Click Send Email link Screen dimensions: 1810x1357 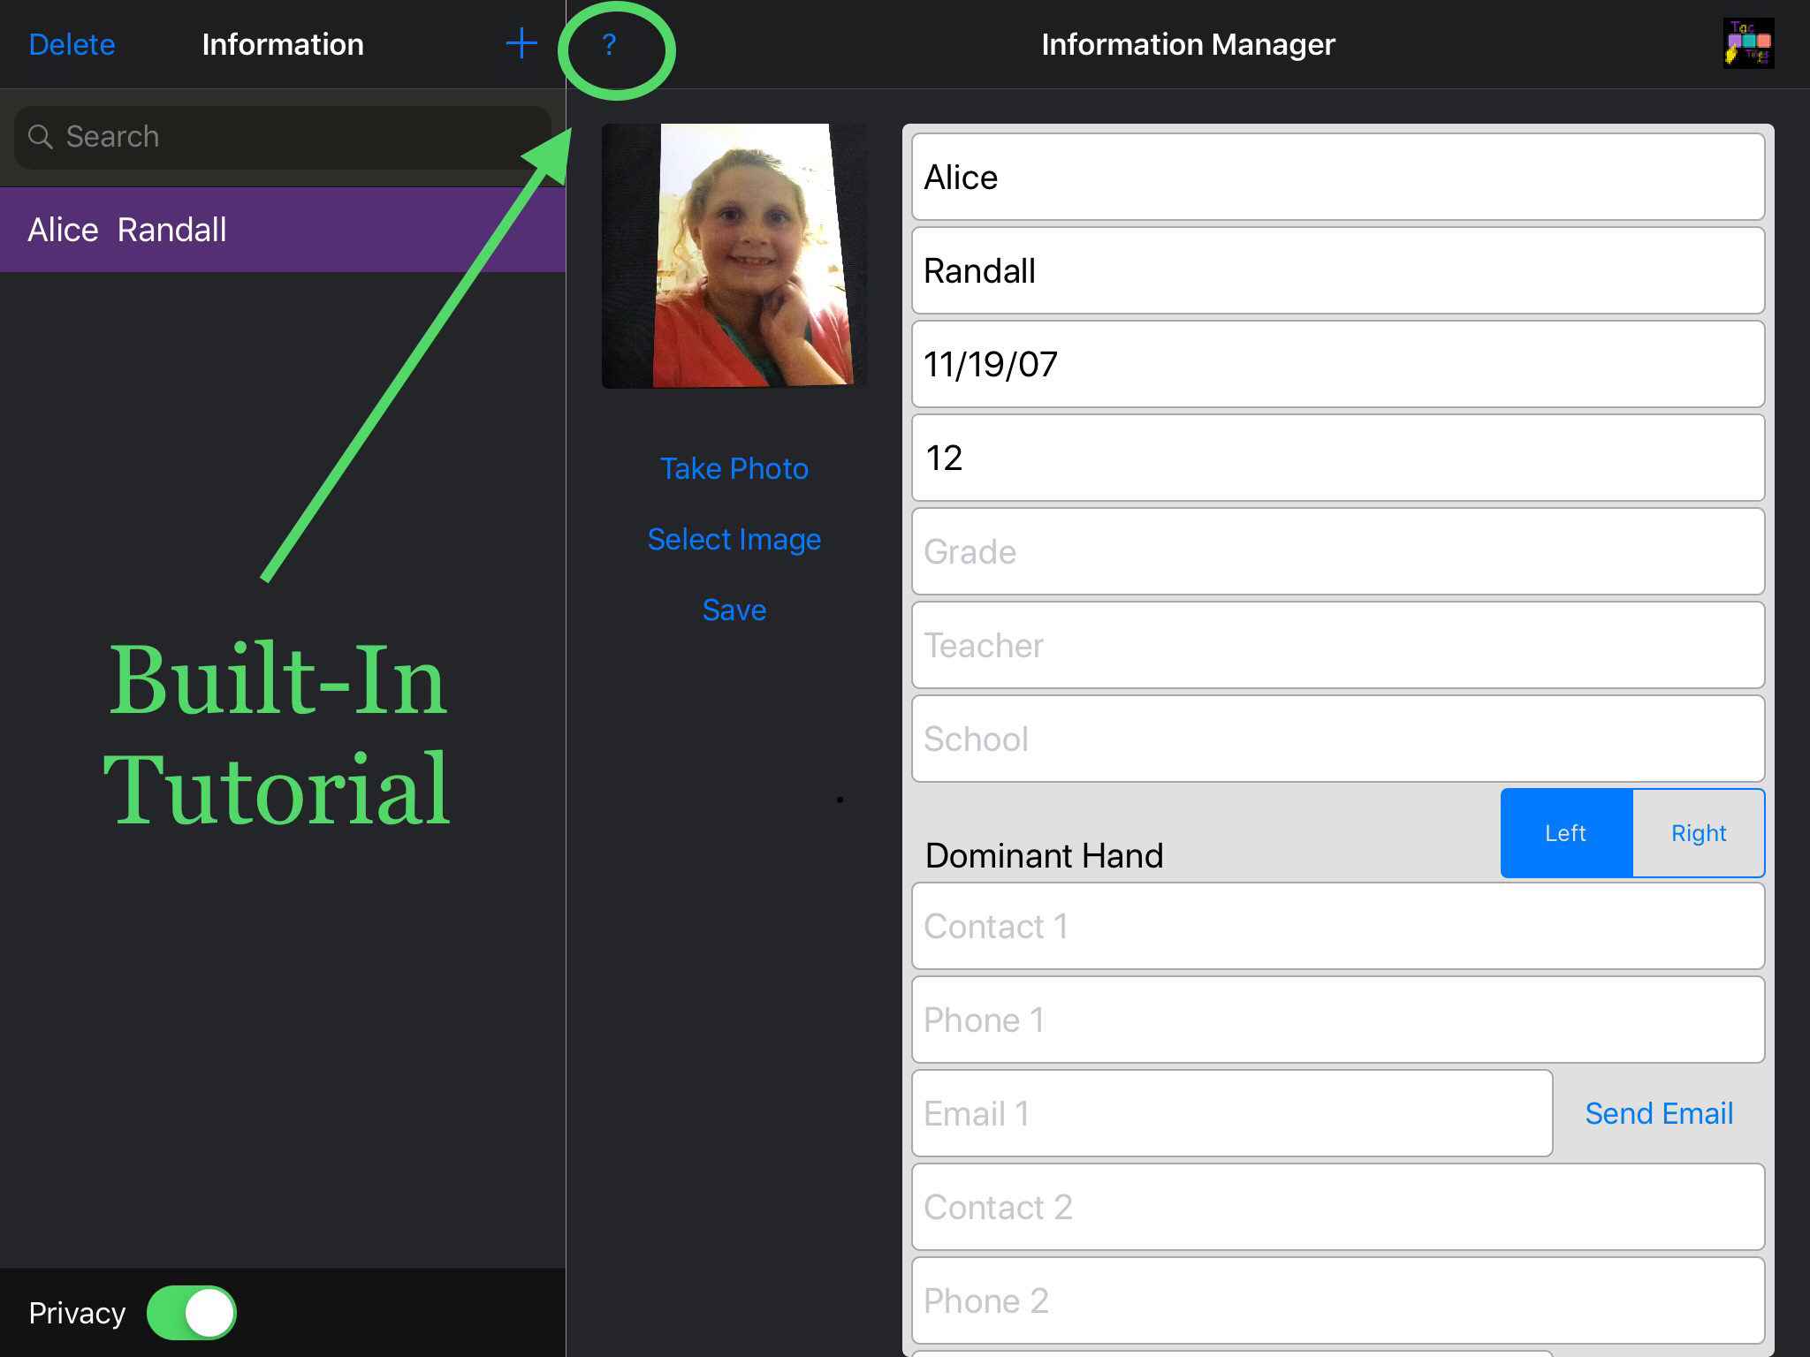(1658, 1113)
